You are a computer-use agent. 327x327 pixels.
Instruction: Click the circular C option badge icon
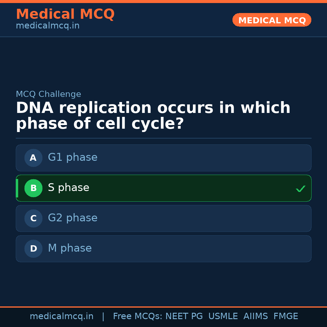tap(33, 218)
